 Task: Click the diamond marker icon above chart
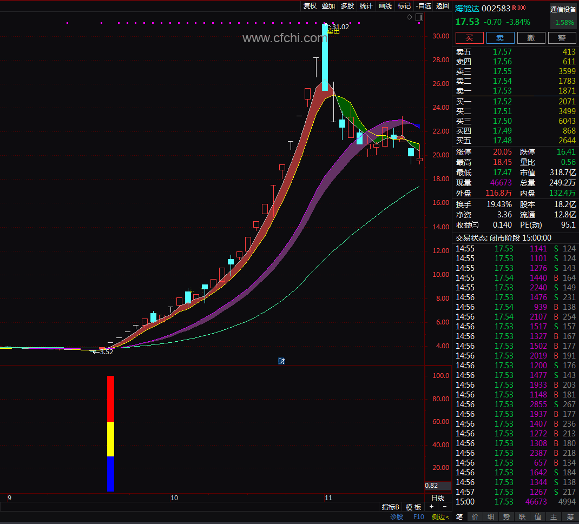coord(409,17)
